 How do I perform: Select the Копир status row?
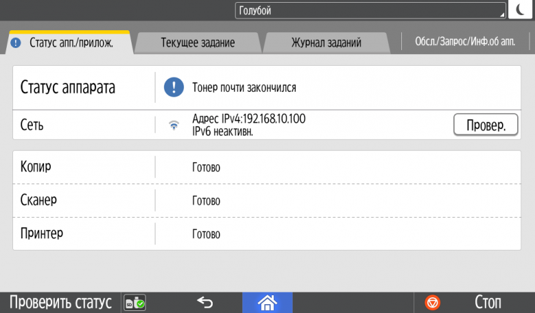(x=267, y=167)
